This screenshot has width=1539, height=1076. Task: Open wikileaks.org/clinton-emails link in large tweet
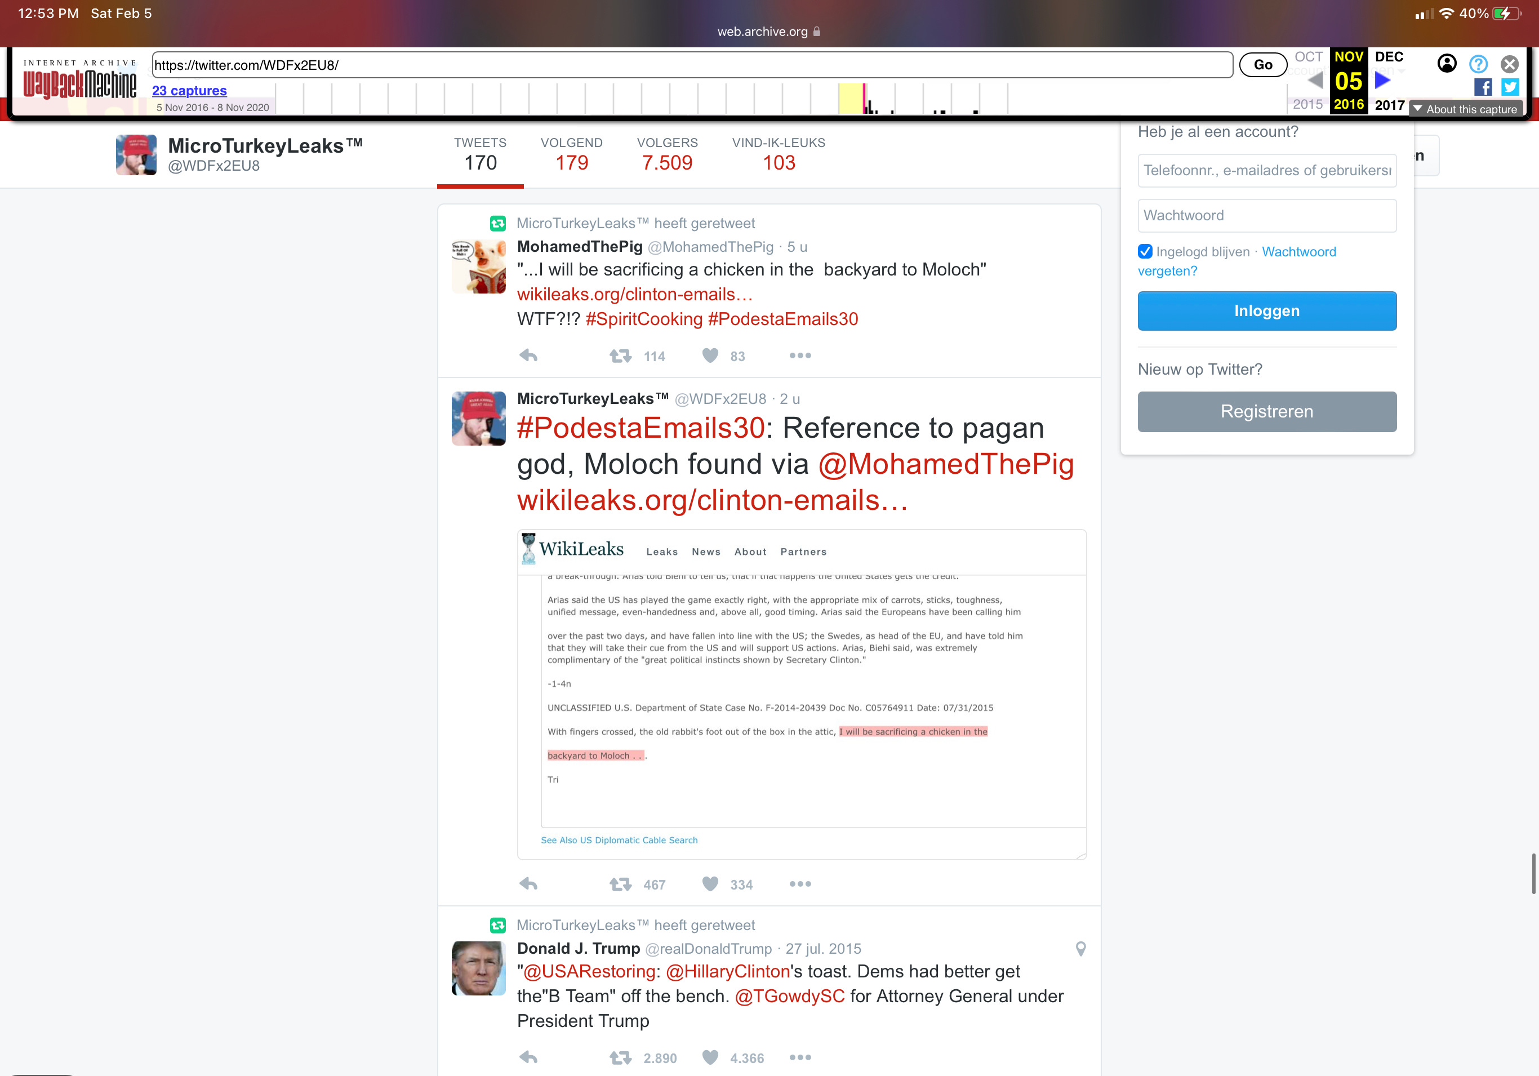(x=713, y=500)
